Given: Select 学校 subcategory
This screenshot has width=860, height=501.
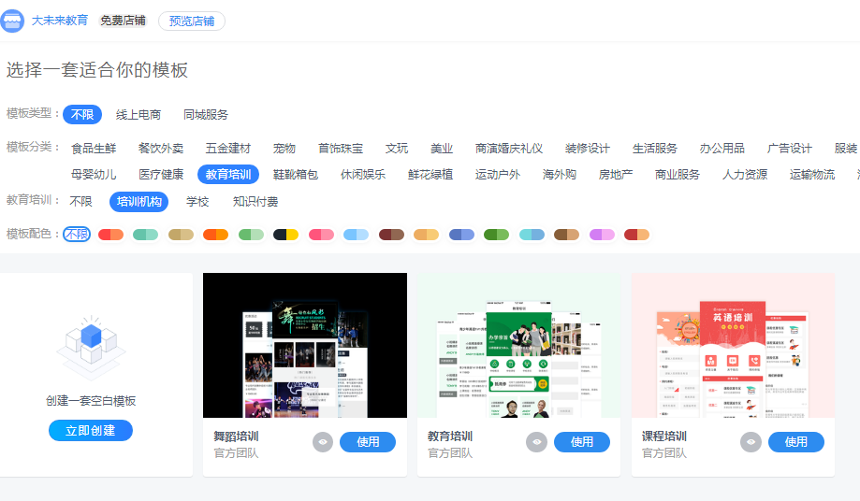Looking at the screenshot, I should 197,202.
